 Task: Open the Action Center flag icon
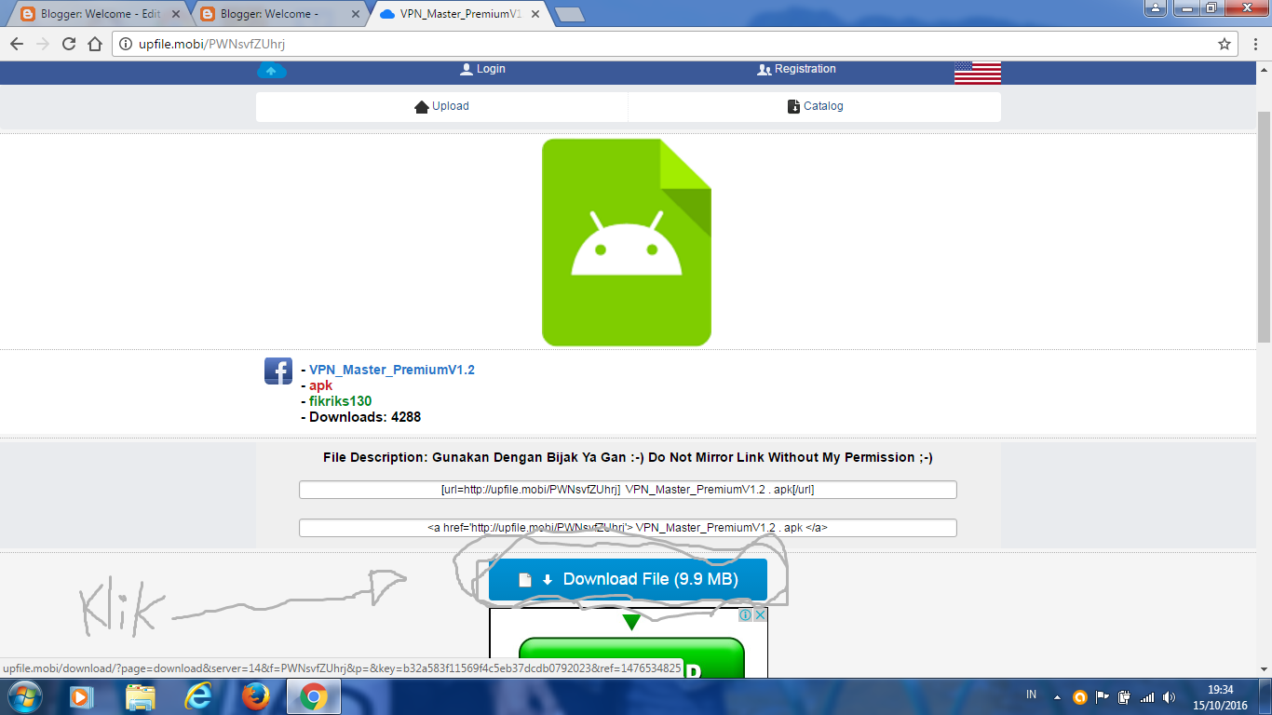pos(1103,696)
